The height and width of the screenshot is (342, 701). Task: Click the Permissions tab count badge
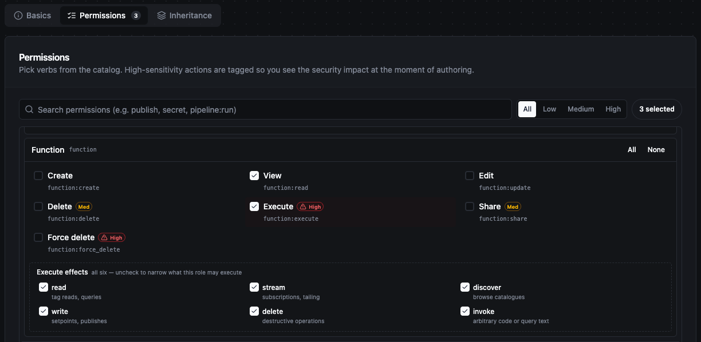coord(136,15)
